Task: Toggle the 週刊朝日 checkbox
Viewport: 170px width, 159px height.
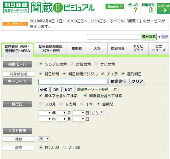Action: (123, 74)
